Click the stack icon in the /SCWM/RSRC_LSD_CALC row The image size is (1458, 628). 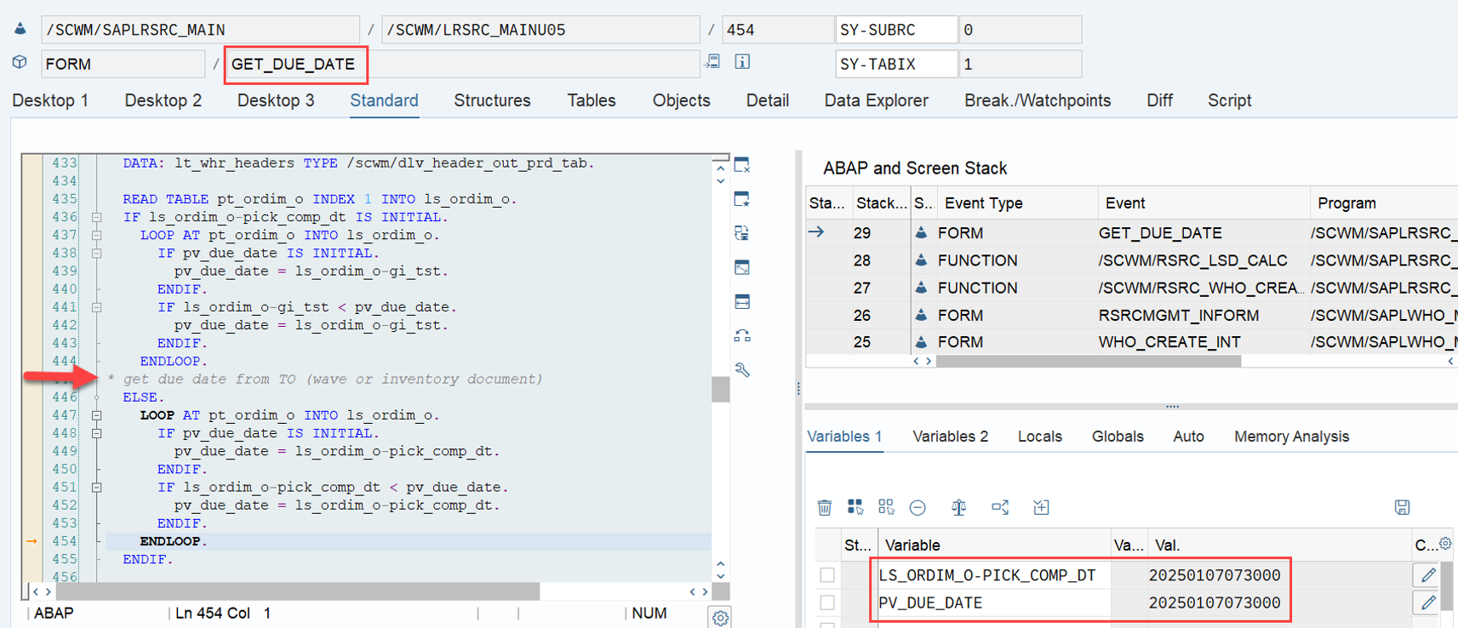click(x=921, y=260)
